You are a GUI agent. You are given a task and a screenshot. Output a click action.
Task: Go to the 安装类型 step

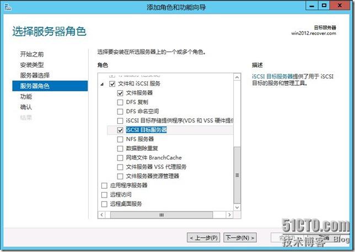32,65
